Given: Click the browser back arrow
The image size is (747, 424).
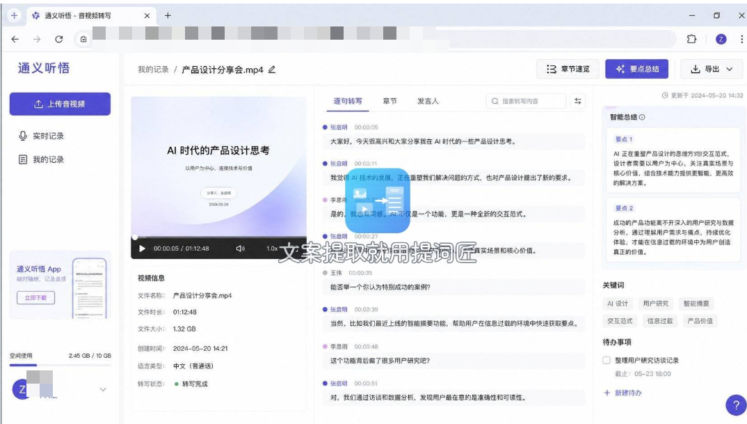Looking at the screenshot, I should [15, 39].
